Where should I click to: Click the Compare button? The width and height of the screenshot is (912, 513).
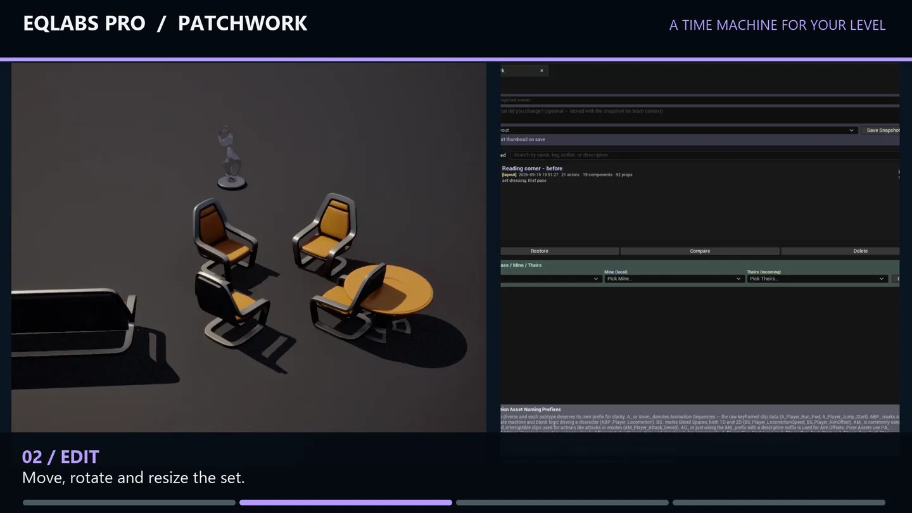700,251
